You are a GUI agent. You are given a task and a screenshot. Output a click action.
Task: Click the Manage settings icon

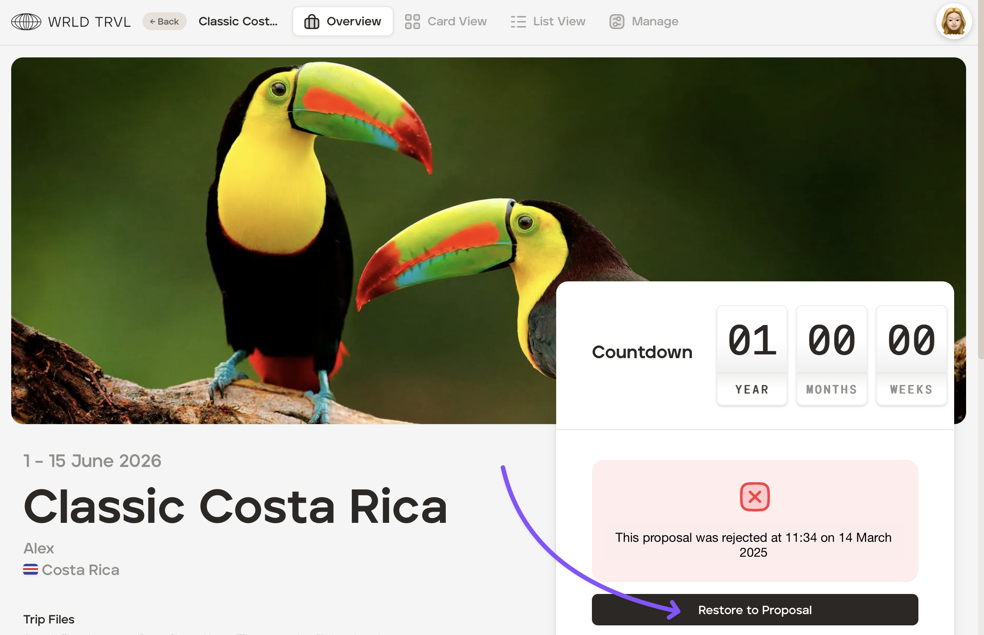617,22
